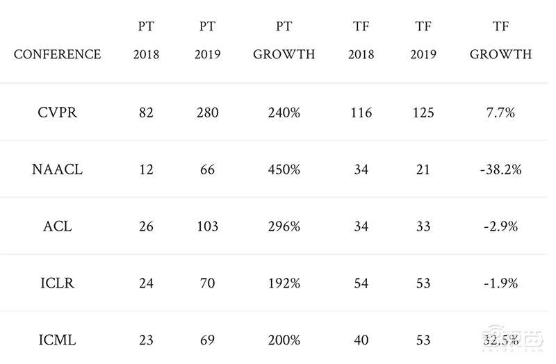The width and height of the screenshot is (556, 364).
Task: Select the ACL row label
Action: coord(57,226)
